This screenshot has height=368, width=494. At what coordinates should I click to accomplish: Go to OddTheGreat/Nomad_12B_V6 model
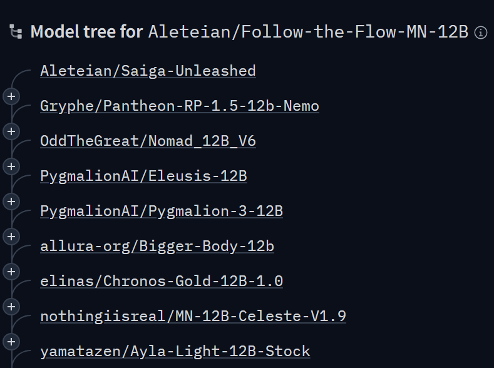click(148, 141)
